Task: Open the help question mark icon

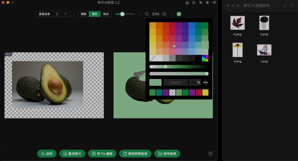Action: point(211,154)
